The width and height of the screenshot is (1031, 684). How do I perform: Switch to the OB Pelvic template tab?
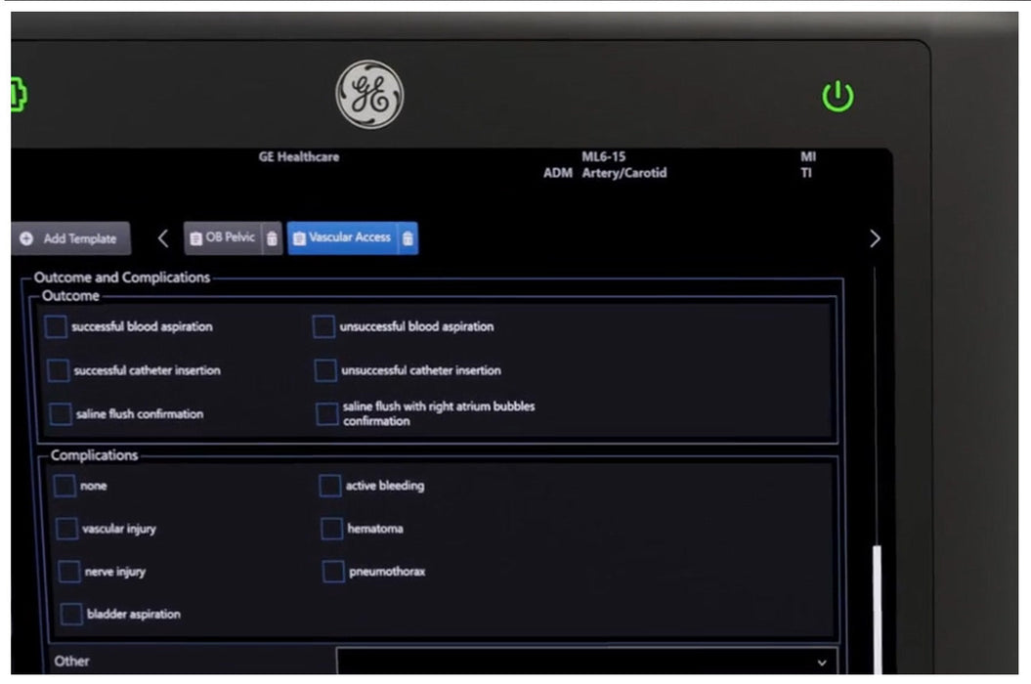pos(224,237)
